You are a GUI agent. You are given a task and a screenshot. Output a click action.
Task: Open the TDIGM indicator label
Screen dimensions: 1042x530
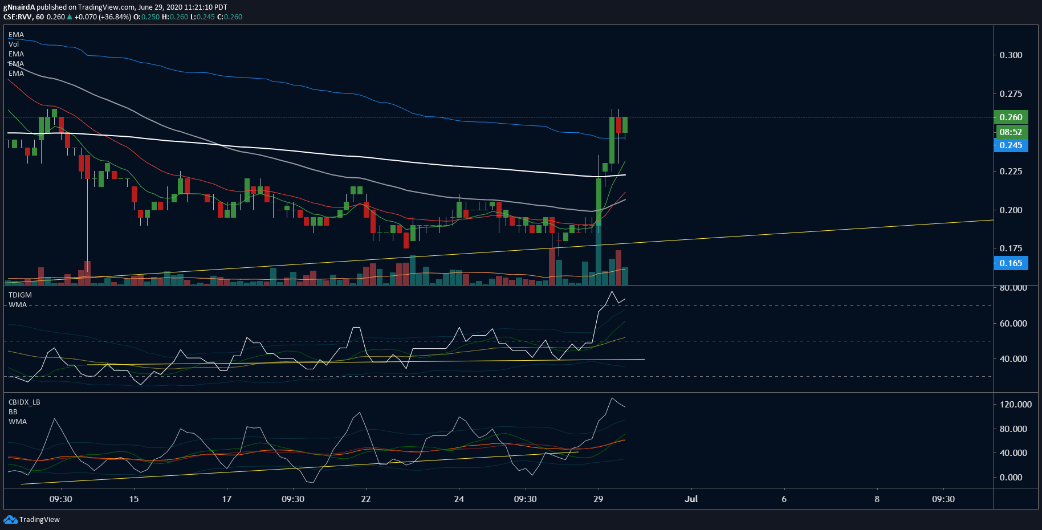20,295
